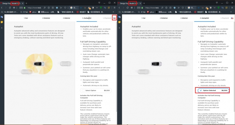Image resolution: width=235 pixels, height=125 pixels.
Task: Reload the page in the Model 3 window
Action: [x=128, y=8]
